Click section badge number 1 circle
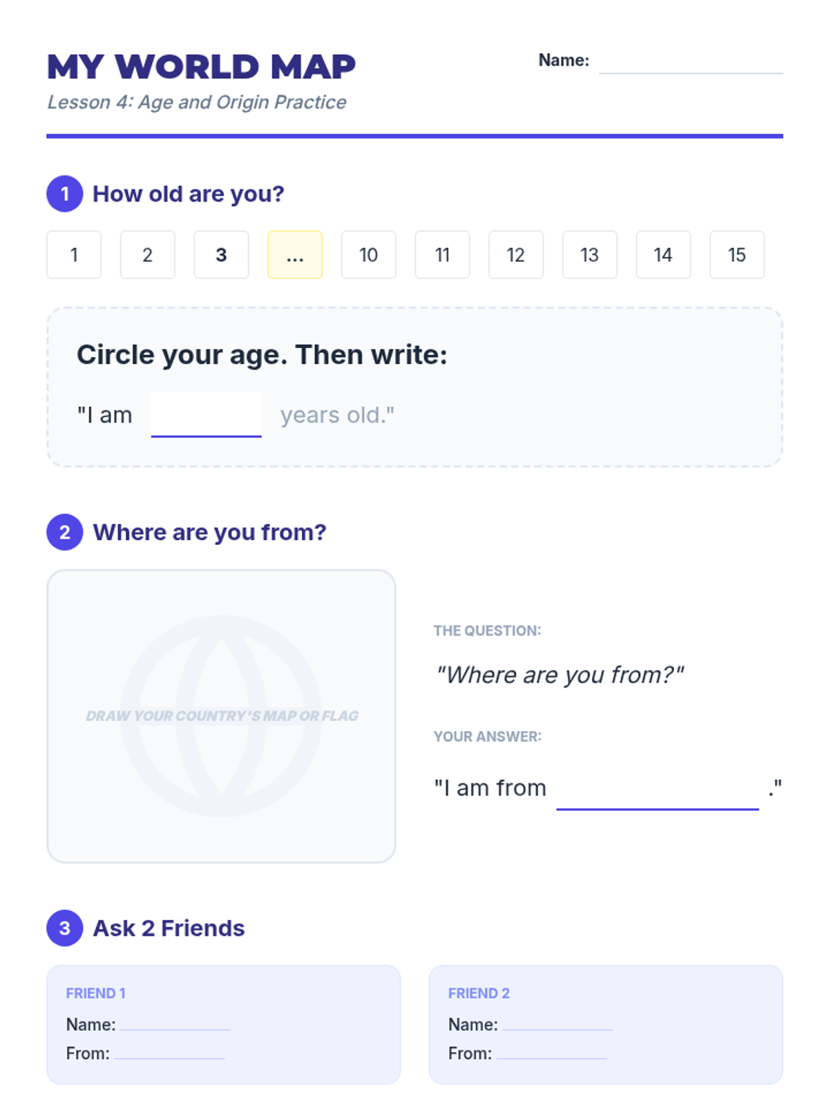829x1105 pixels. 65,194
